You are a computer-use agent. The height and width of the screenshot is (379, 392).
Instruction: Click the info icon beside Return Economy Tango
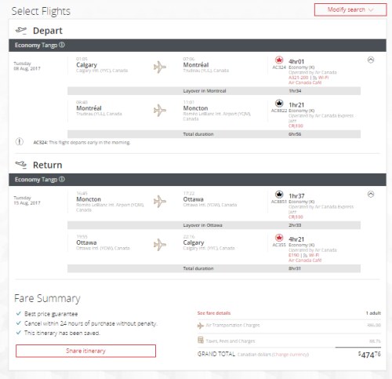[x=62, y=180]
